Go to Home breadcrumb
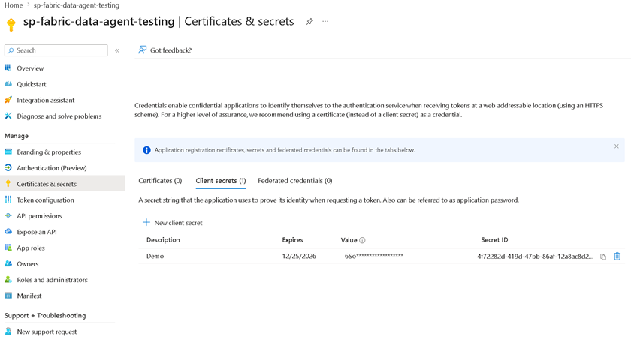 [14, 5]
